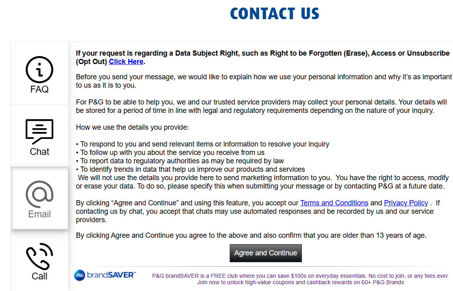Click the older than 13 years confirmation text
The image size is (453, 291).
tap(251, 235)
